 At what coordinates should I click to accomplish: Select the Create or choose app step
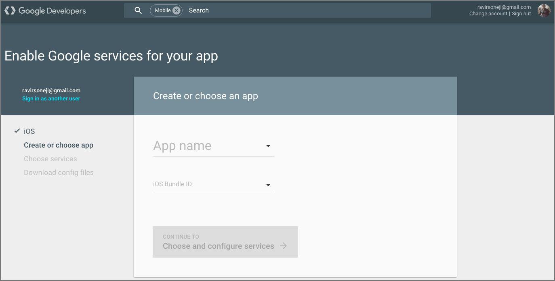[x=58, y=145]
